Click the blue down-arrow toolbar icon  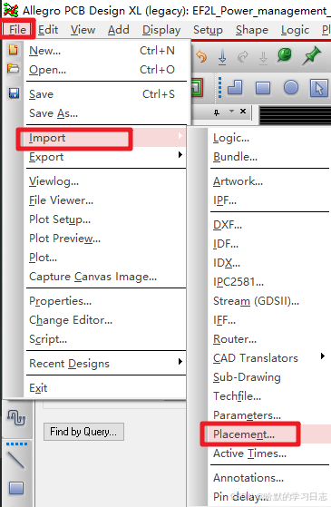[x=222, y=57]
